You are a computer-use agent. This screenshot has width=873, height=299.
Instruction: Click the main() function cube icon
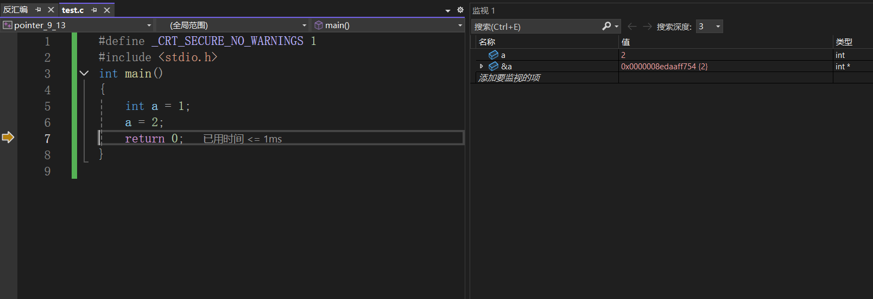pos(319,25)
